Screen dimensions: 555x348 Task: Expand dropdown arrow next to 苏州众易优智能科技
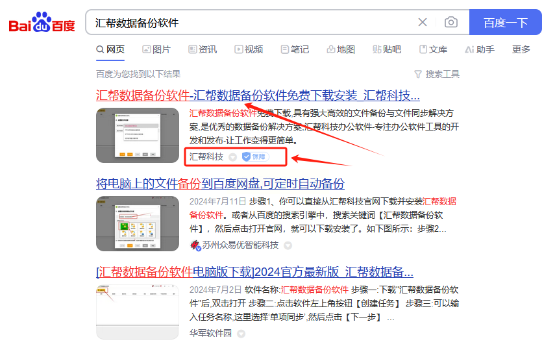point(288,245)
